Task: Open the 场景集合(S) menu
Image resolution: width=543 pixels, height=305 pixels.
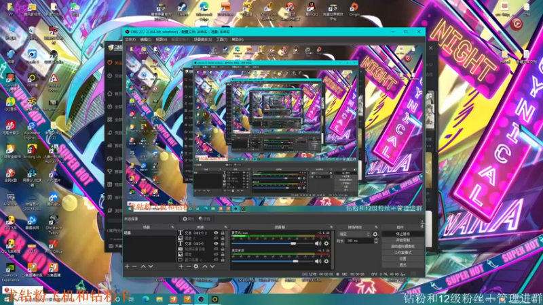Action: coord(202,39)
